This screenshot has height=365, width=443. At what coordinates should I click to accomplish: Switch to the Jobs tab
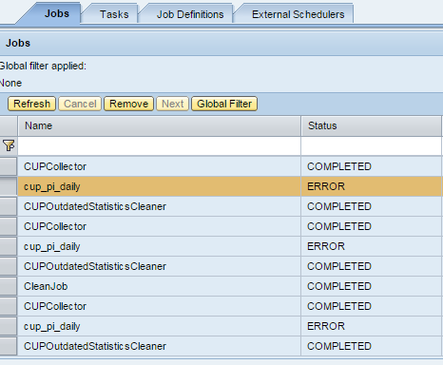pos(56,13)
